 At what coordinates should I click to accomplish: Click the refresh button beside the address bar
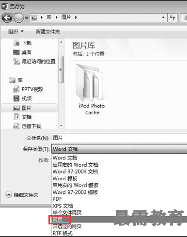[x=172, y=17]
